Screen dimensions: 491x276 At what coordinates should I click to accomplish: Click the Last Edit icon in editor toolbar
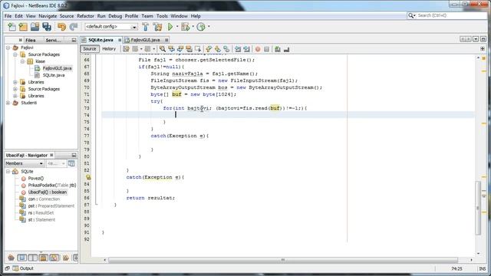pyautogui.click(x=126, y=49)
